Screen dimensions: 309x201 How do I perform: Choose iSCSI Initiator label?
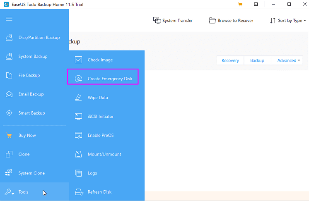click(101, 117)
